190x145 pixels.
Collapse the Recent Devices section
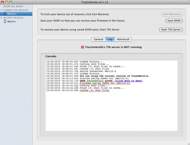point(2,18)
